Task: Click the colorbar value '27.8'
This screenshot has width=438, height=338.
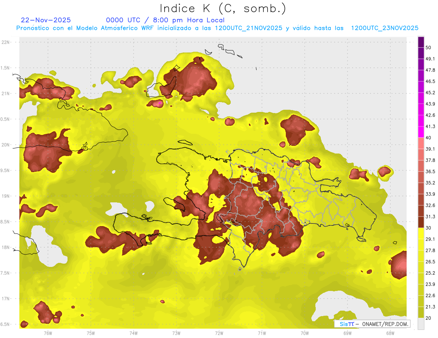Action: [430, 250]
